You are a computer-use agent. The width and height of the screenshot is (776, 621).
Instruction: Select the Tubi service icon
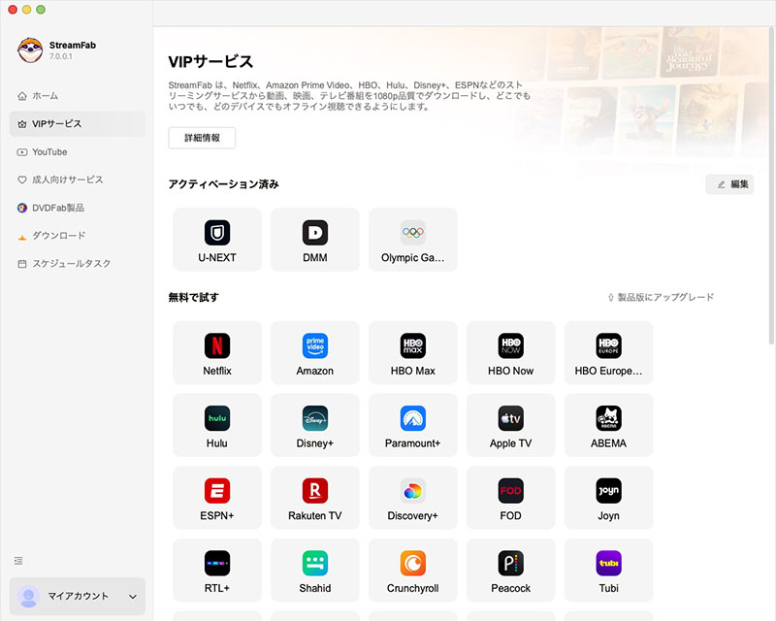pos(608,563)
